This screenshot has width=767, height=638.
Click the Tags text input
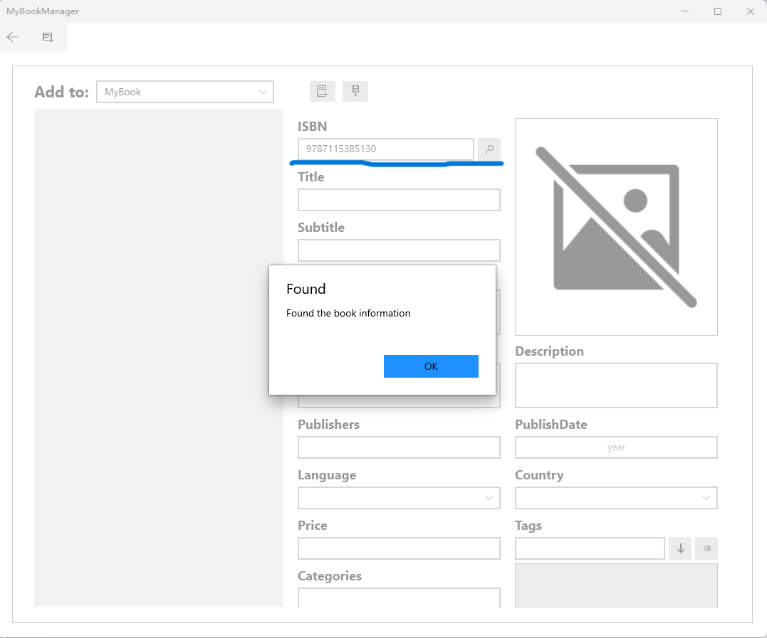(x=590, y=548)
